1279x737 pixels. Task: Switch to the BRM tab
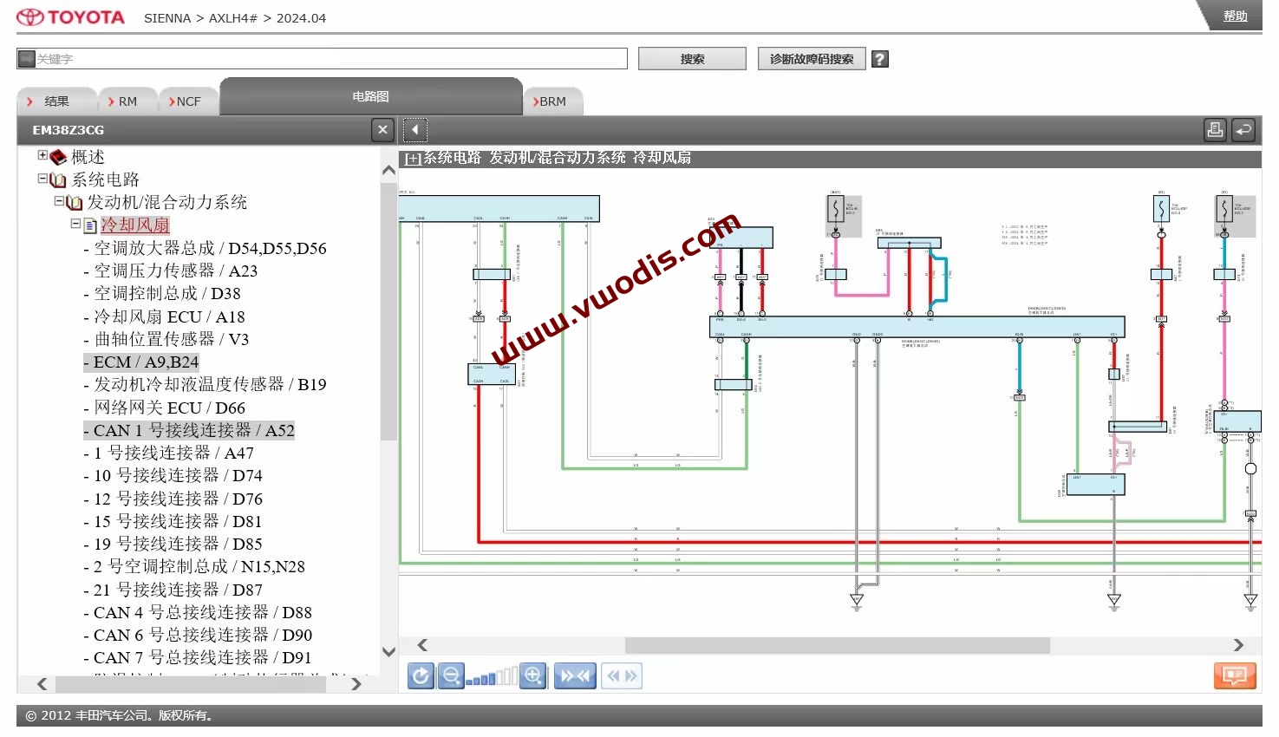pyautogui.click(x=552, y=101)
